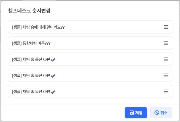Select the 통합채팅 버튼??? item text
This screenshot has height=122, width=180.
pos(36,43)
